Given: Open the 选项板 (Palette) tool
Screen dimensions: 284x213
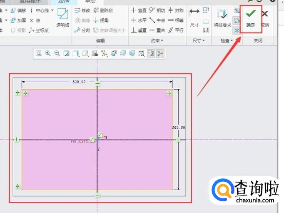Looking at the screenshot, I should point(62,18).
